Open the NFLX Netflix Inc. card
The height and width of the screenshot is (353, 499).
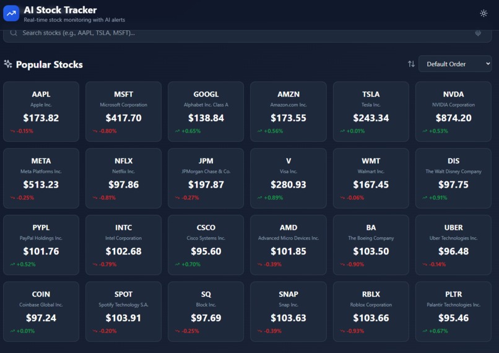123,178
